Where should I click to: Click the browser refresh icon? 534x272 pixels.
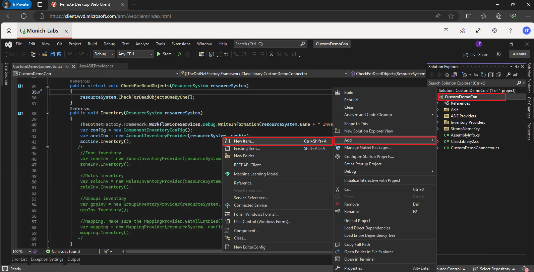click(24, 16)
